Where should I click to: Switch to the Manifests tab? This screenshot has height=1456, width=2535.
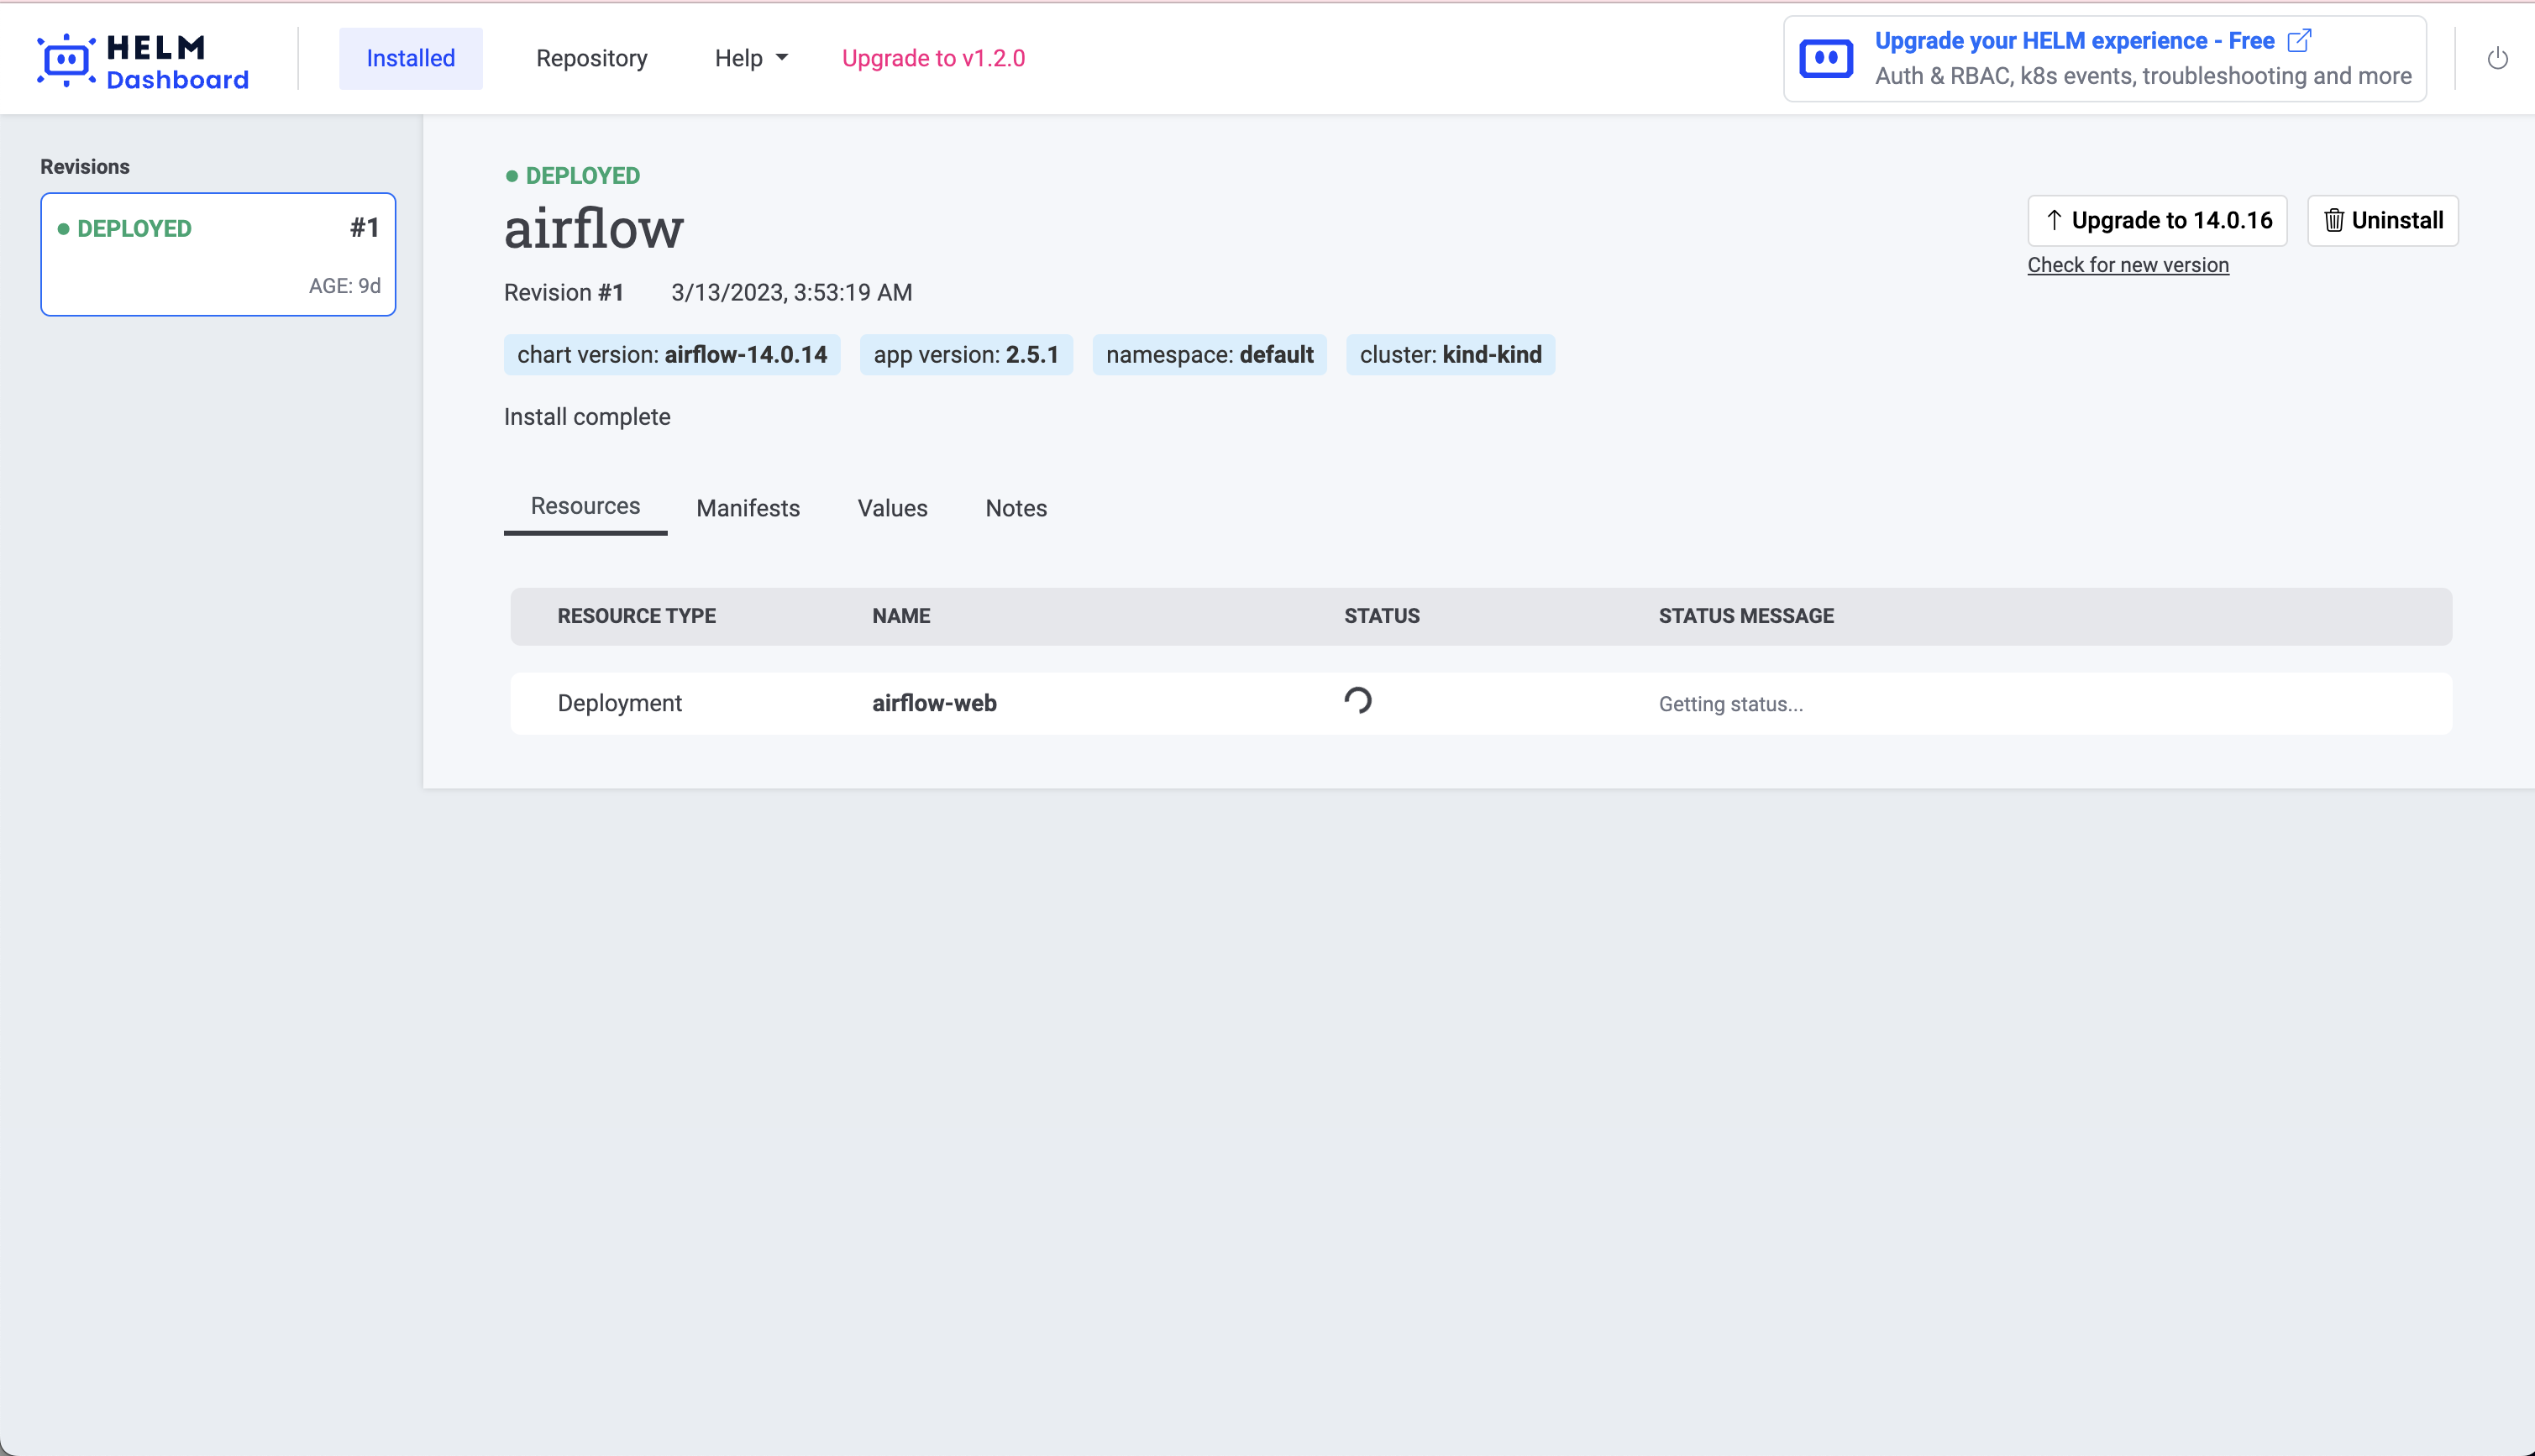pos(748,508)
